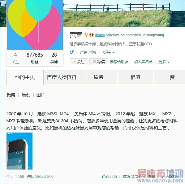
Task: Open the MEIZU phone post thumbnail
Action: point(19,151)
